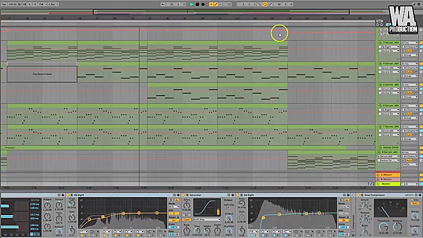Toggle the Saturator DC button
The image size is (423, 238).
click(x=186, y=215)
